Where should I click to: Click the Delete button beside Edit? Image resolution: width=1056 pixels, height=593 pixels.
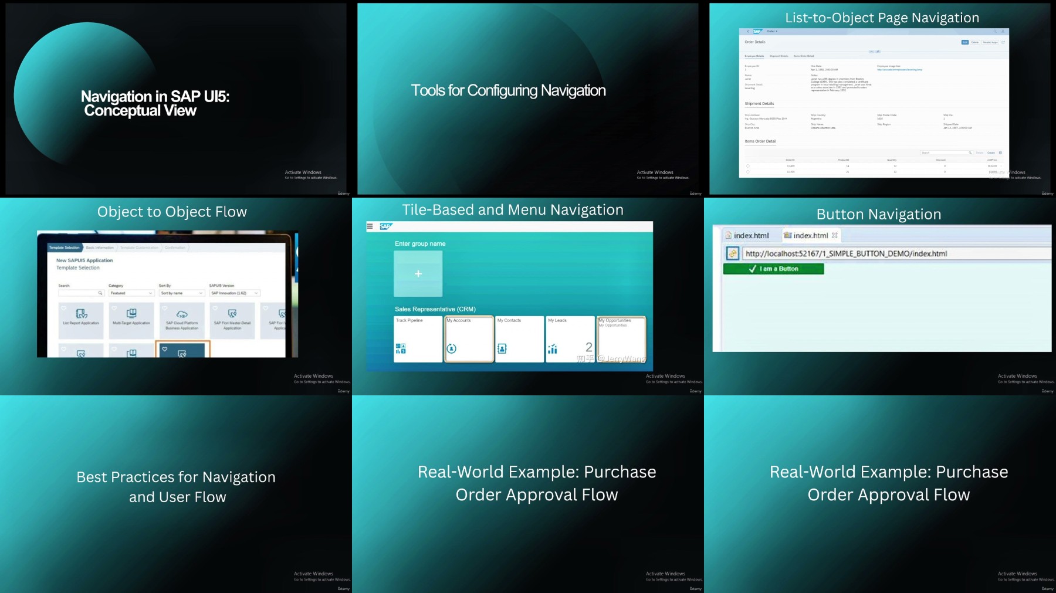click(x=975, y=42)
